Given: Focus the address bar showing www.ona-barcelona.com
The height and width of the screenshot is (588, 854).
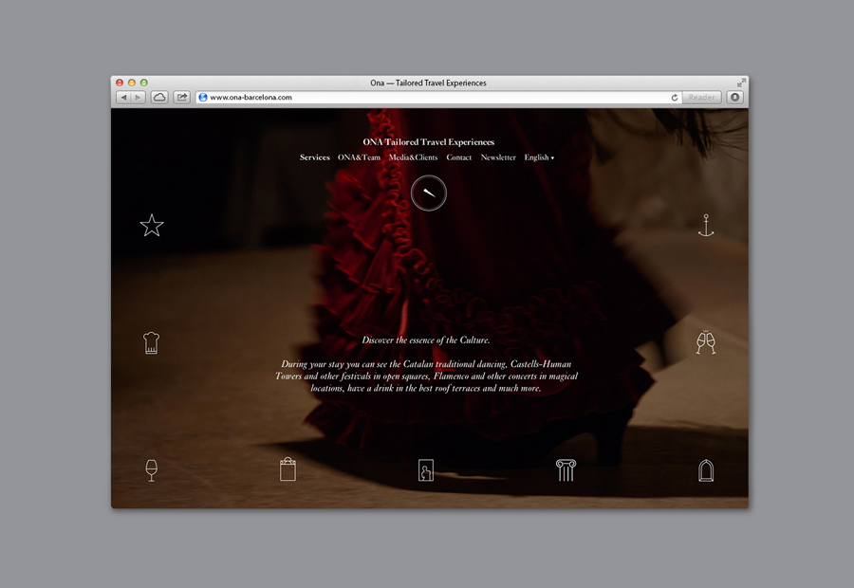Looking at the screenshot, I should [x=437, y=98].
